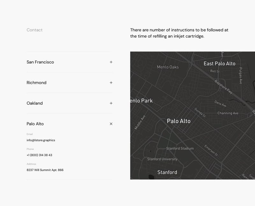Click Stanford University on the map
This screenshot has width=255, height=206.
(162, 159)
